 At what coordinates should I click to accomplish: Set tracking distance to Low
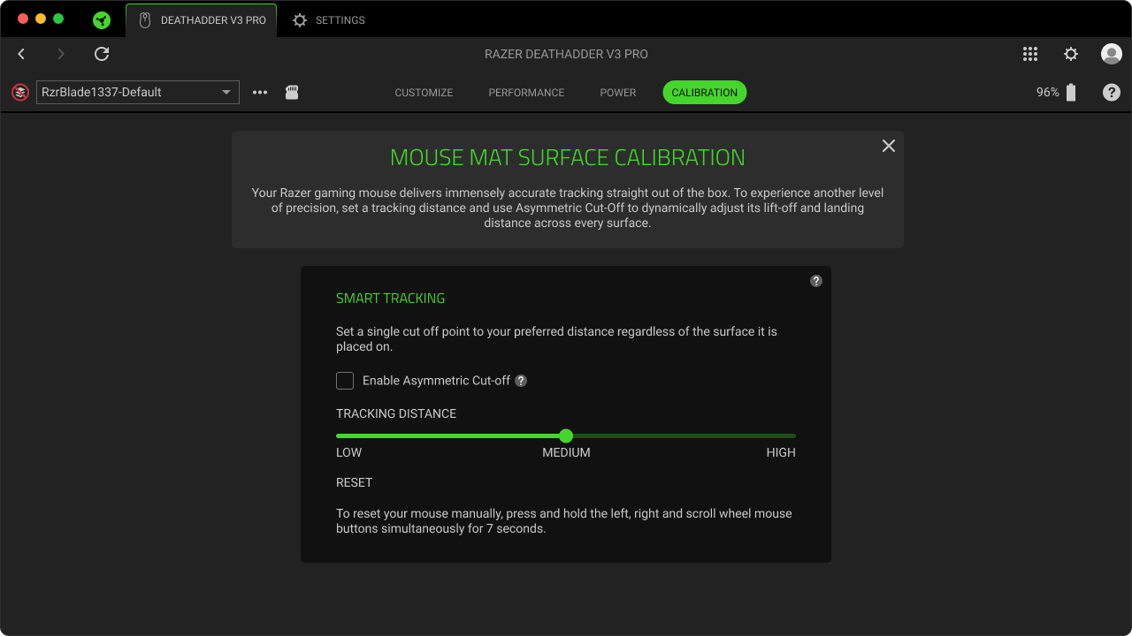(348, 452)
